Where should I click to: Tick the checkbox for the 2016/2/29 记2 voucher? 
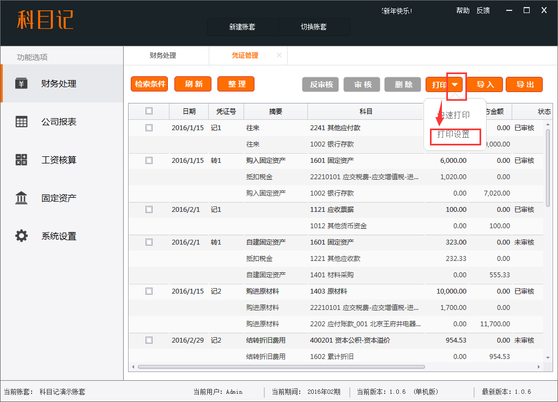point(149,340)
